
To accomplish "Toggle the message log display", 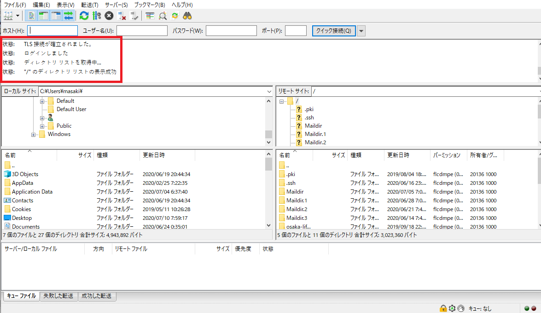I will pos(31,15).
